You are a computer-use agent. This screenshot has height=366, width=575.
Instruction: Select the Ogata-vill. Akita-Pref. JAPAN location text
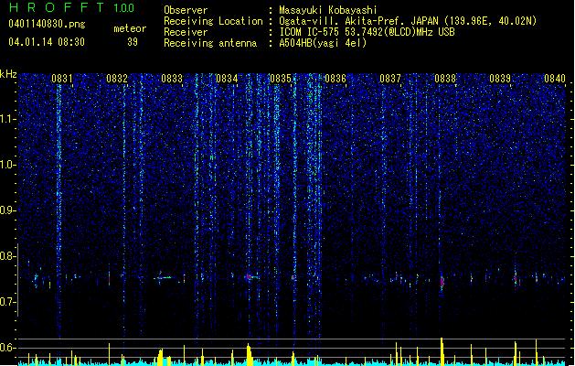[x=408, y=21]
